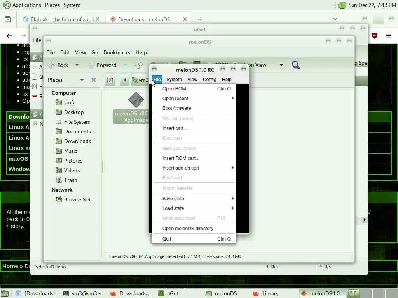
Task: Open Desktop in Places sidebar
Action: point(73,112)
